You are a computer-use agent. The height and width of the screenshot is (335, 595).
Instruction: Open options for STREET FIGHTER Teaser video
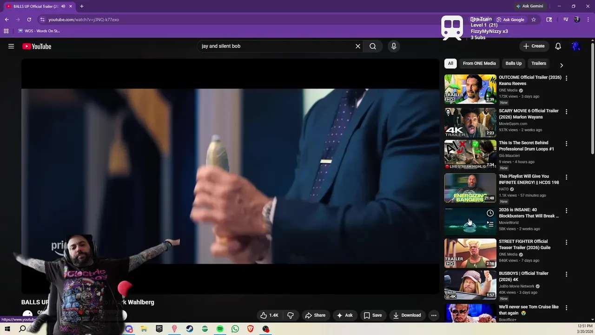coord(566,242)
